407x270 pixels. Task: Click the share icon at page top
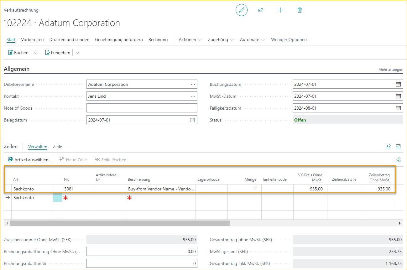(261, 10)
